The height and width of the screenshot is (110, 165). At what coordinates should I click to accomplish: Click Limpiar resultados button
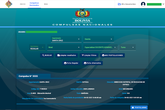click(x=67, y=55)
